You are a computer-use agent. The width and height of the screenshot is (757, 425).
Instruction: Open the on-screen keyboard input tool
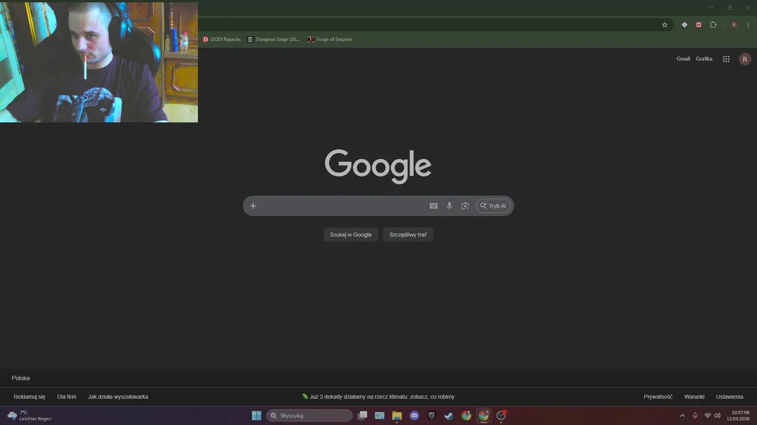(434, 206)
